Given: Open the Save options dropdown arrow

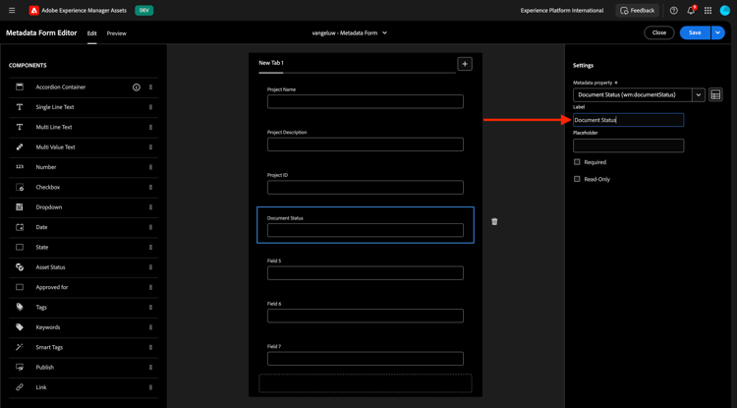Looking at the screenshot, I should (x=717, y=32).
